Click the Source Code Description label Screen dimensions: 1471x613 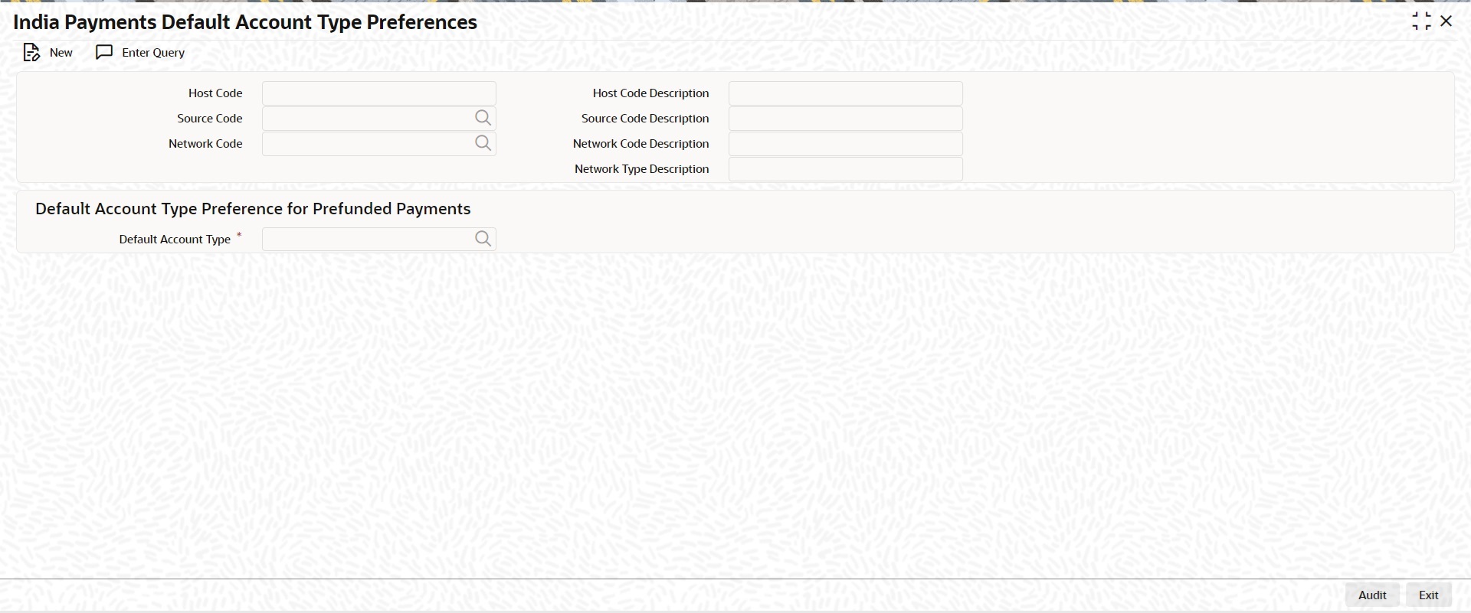[x=645, y=119]
